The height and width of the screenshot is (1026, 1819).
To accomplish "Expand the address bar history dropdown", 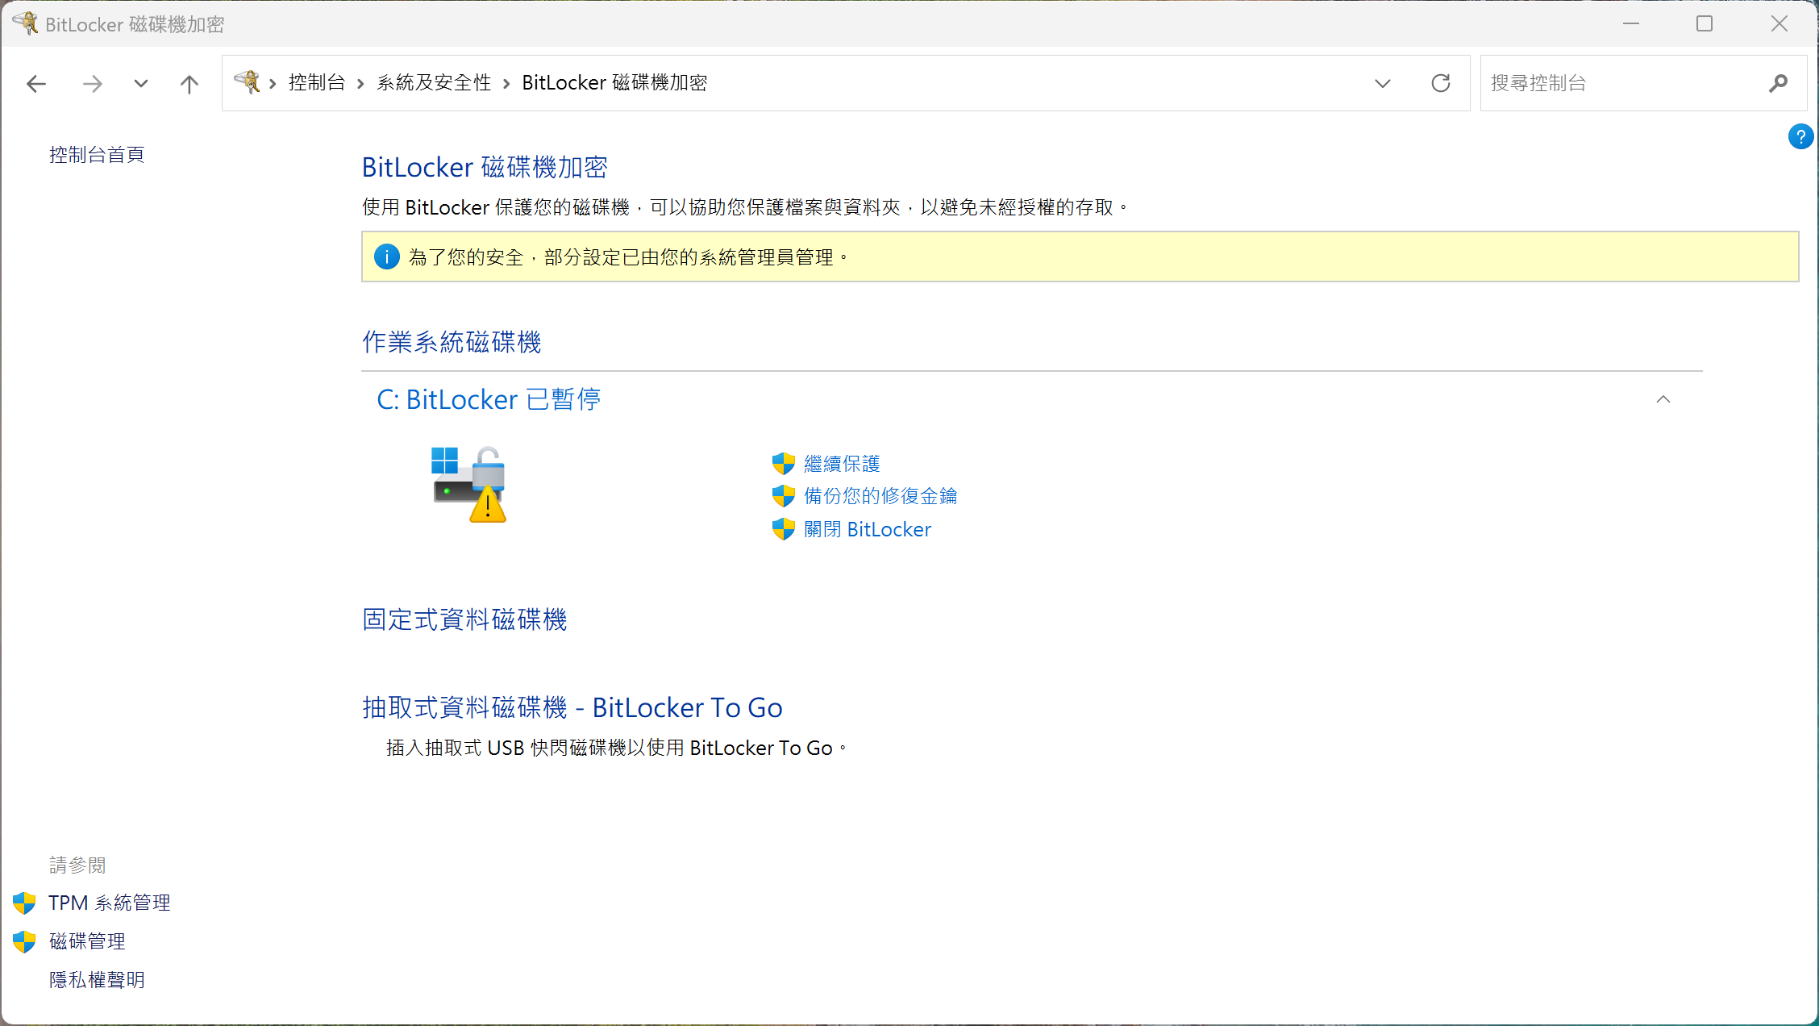I will pos(1382,83).
